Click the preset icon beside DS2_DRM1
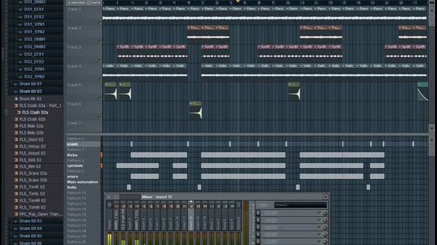 click(x=20, y=39)
